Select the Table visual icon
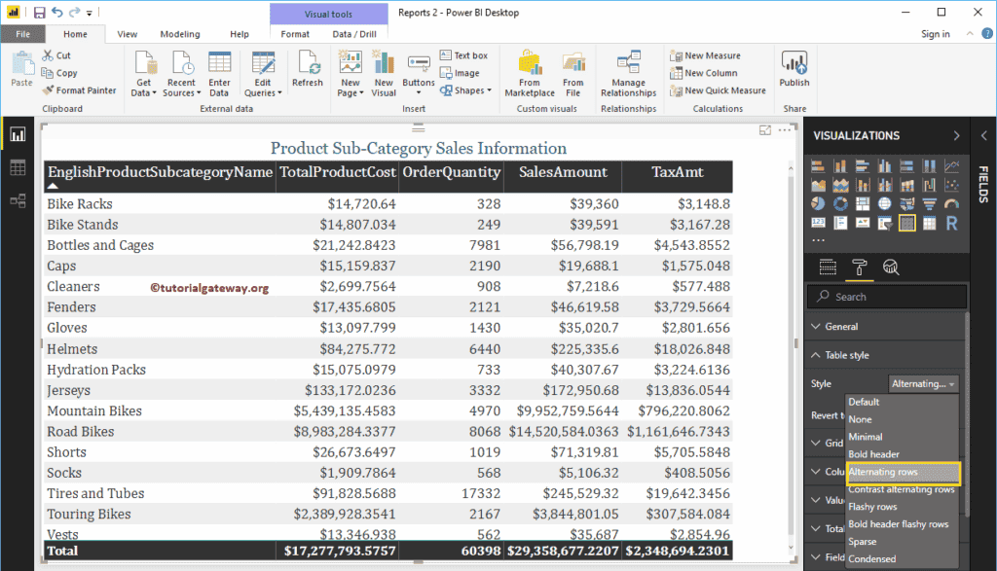This screenshot has height=571, width=997. tap(907, 222)
